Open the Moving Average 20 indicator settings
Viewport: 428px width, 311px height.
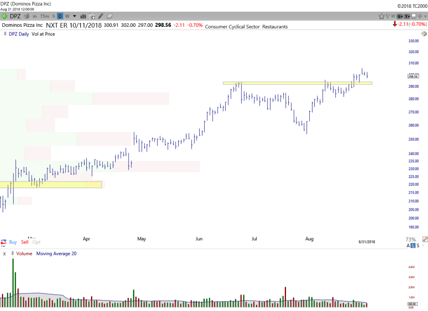[x=56, y=253]
